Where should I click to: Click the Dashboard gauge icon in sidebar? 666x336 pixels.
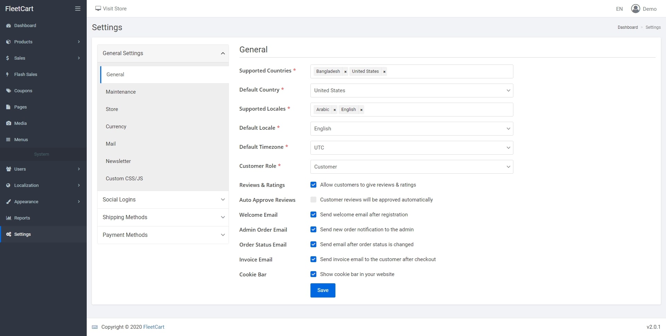pos(9,26)
